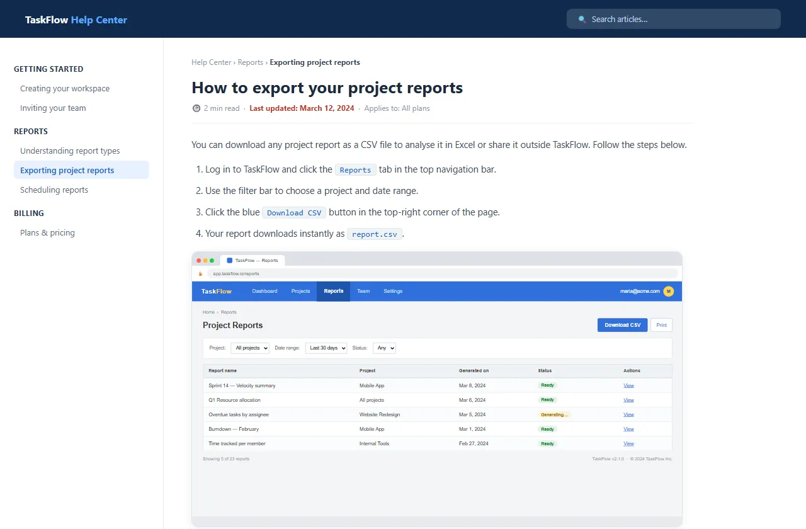Image resolution: width=806 pixels, height=529 pixels.
Task: Open Understanding report types article
Action: click(70, 151)
